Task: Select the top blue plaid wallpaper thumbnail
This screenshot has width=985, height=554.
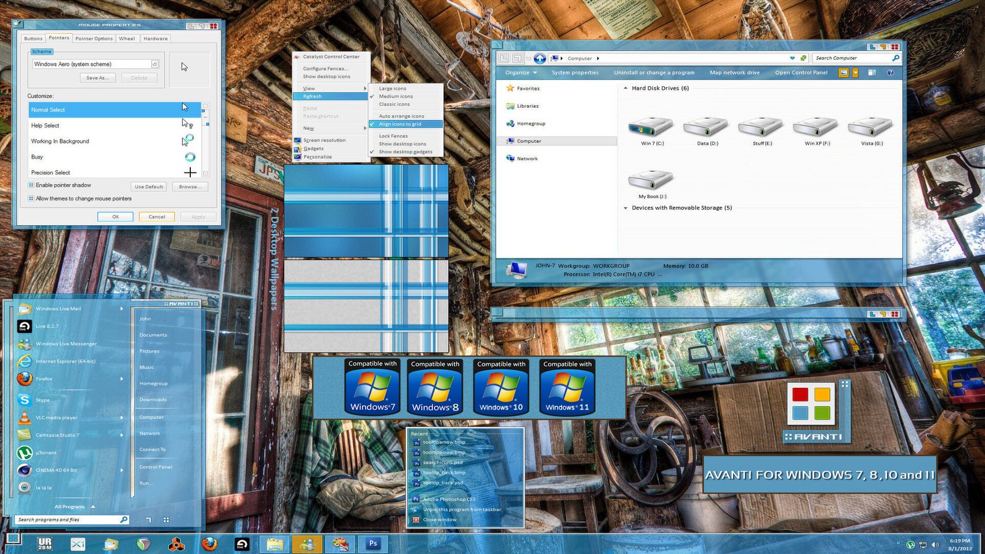Action: coord(366,210)
